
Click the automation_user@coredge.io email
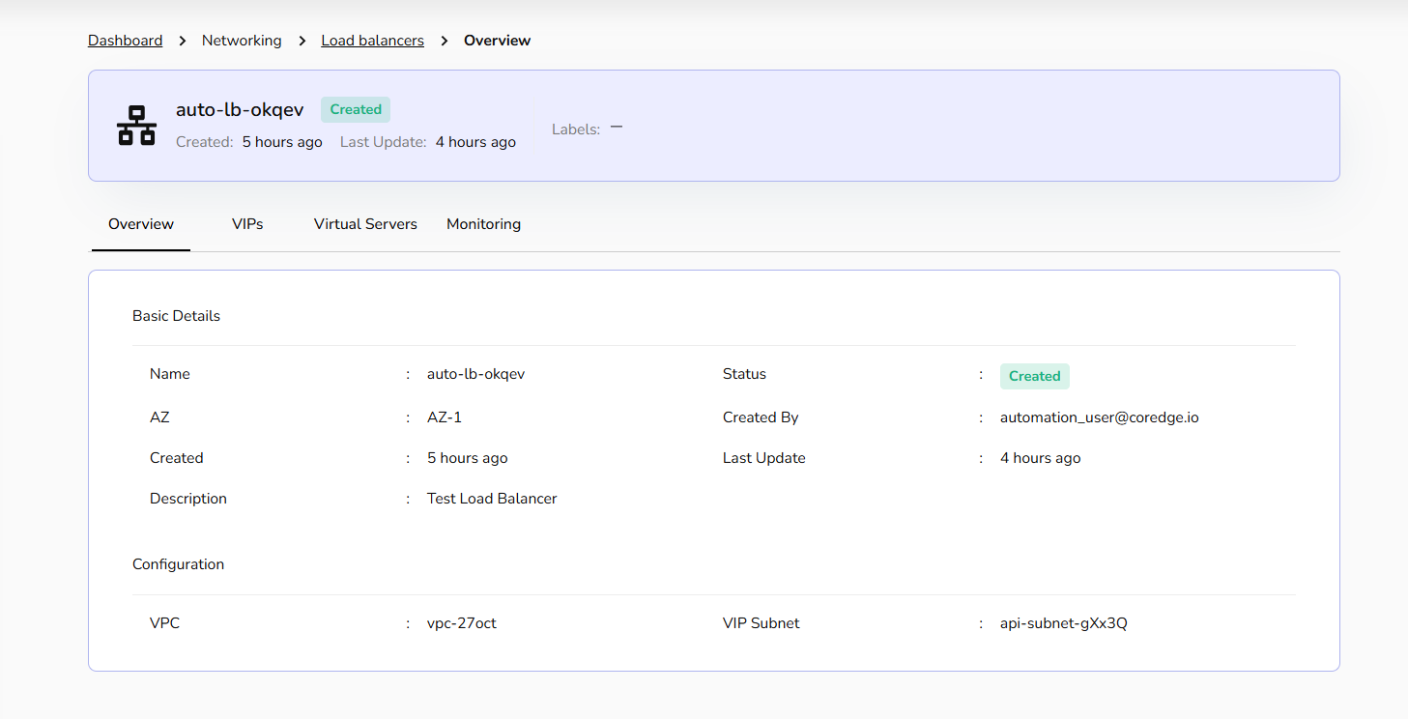pyautogui.click(x=1099, y=417)
